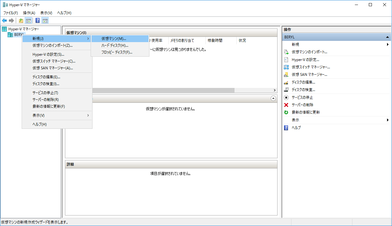
Task: Toggle the console tree toolbar icon
Action: 28,21
